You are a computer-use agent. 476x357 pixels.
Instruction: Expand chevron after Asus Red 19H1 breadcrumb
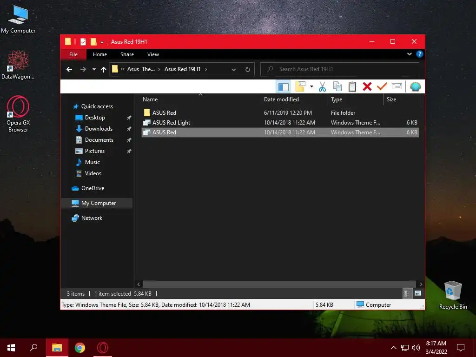pyautogui.click(x=206, y=69)
